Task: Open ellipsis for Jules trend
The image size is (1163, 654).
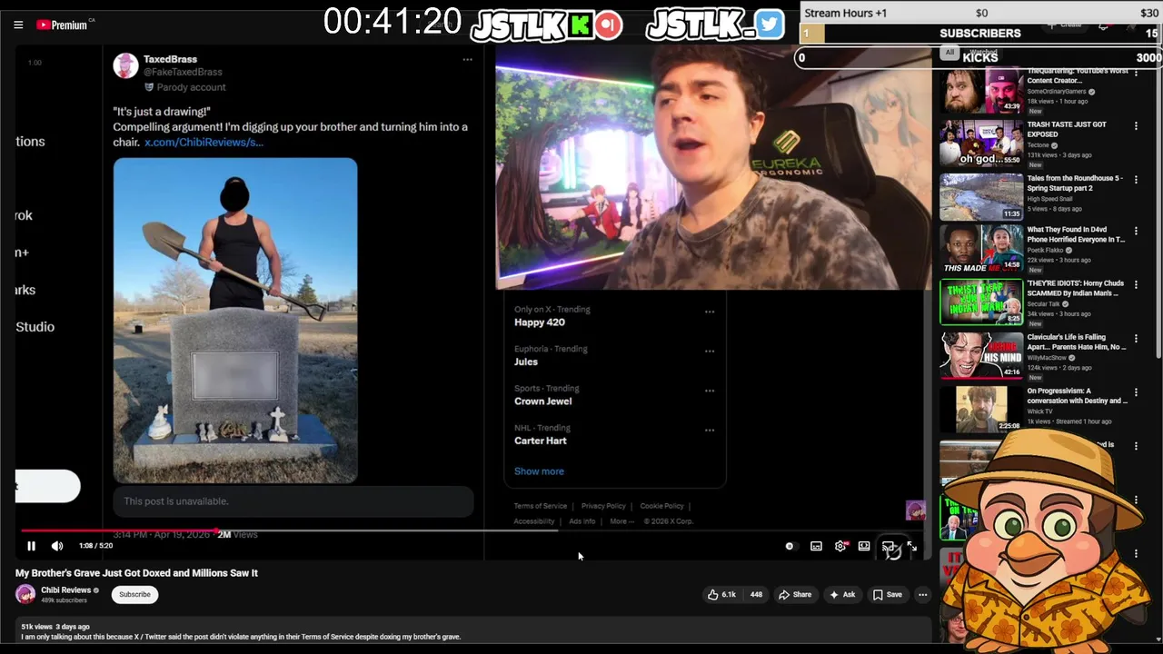Action: pyautogui.click(x=710, y=351)
